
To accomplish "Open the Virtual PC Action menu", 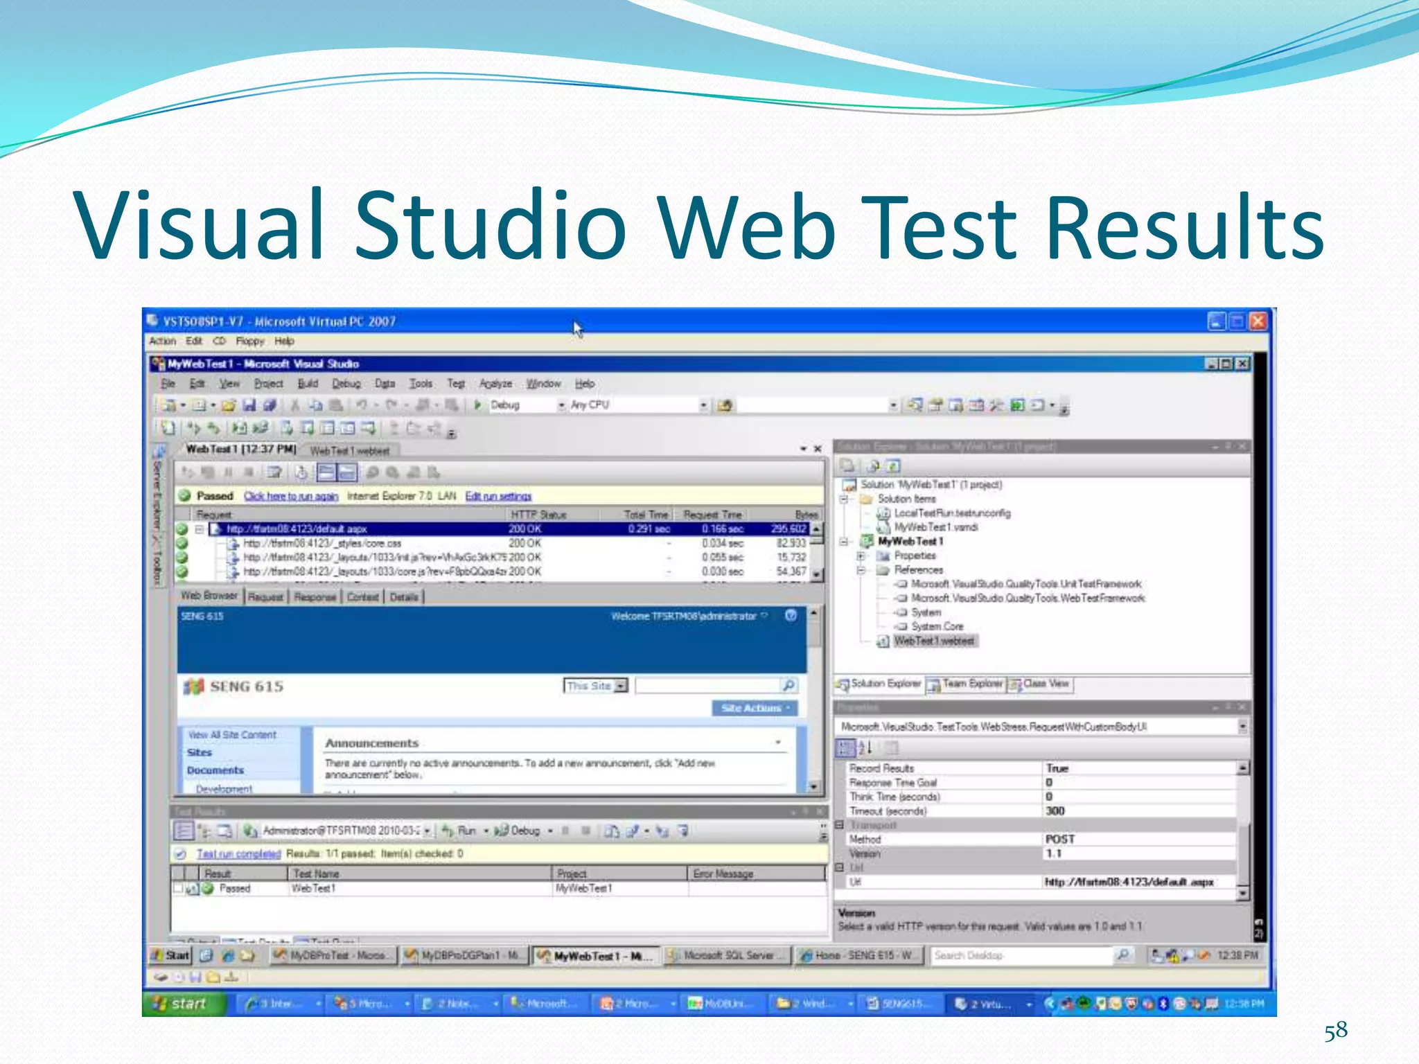I will click(x=162, y=341).
